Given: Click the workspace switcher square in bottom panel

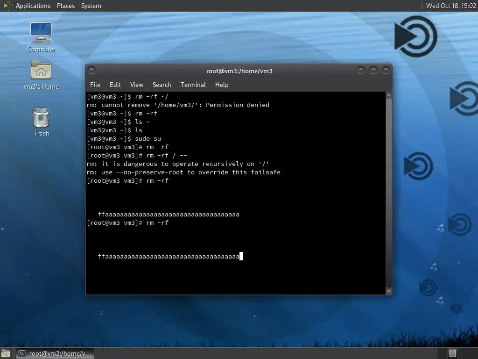Looking at the screenshot, I should pos(453,353).
